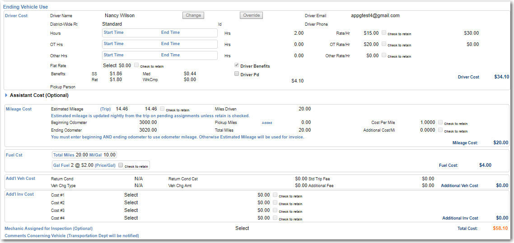Check retain box for Cost Per Mile

click(440, 122)
